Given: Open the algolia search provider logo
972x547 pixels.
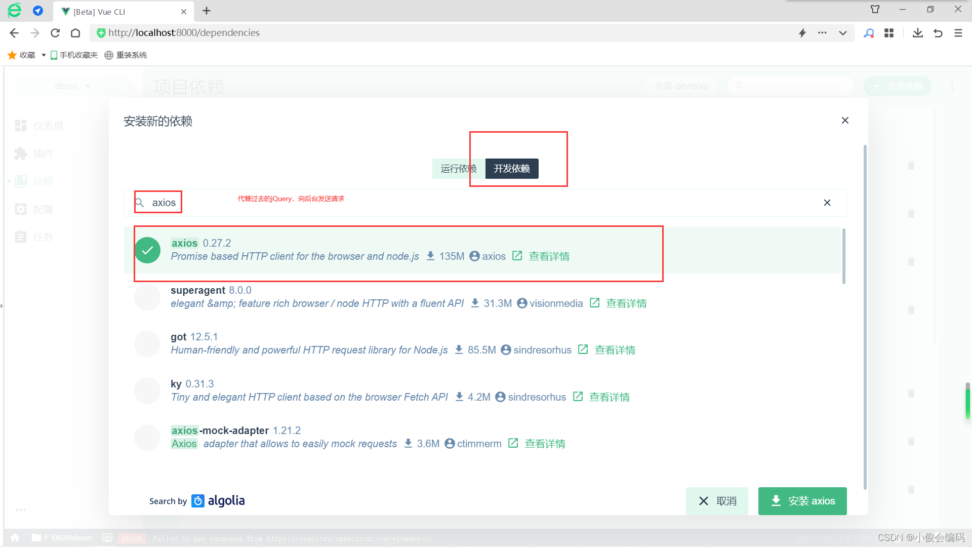Looking at the screenshot, I should [x=218, y=501].
